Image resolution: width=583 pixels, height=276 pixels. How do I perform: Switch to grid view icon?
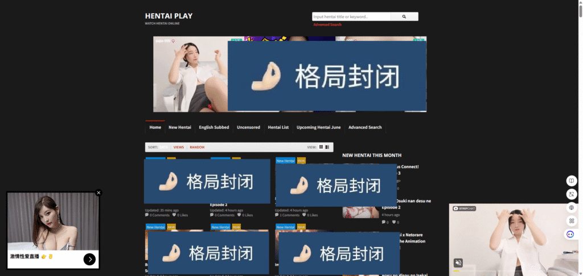pyautogui.click(x=321, y=147)
